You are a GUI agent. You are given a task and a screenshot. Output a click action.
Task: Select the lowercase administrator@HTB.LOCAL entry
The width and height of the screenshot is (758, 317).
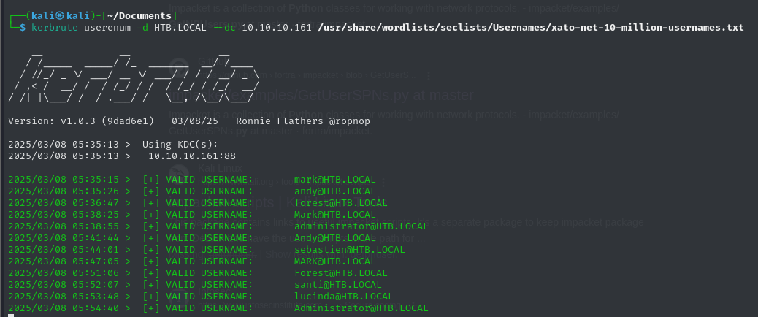pos(361,226)
